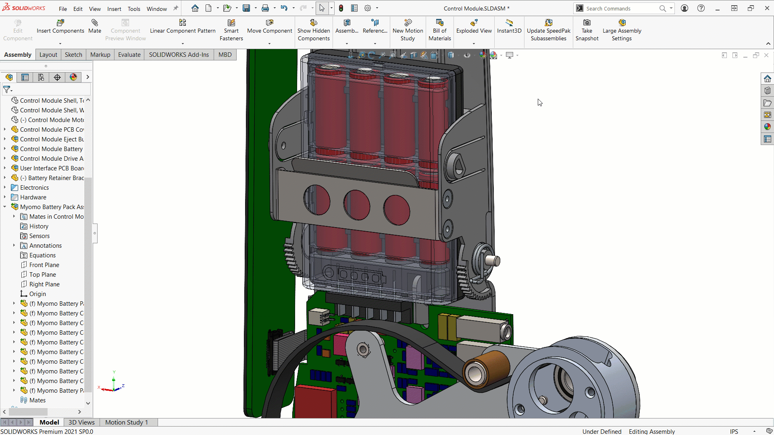Open the Appearances color wheel task pane
Image resolution: width=774 pixels, height=435 pixels.
(767, 127)
